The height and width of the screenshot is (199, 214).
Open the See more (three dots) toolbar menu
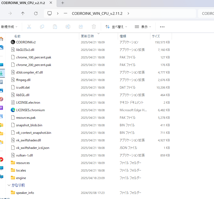[162, 27]
